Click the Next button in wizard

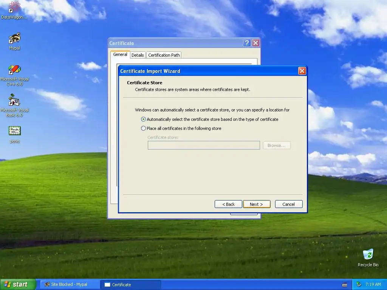tap(257, 204)
